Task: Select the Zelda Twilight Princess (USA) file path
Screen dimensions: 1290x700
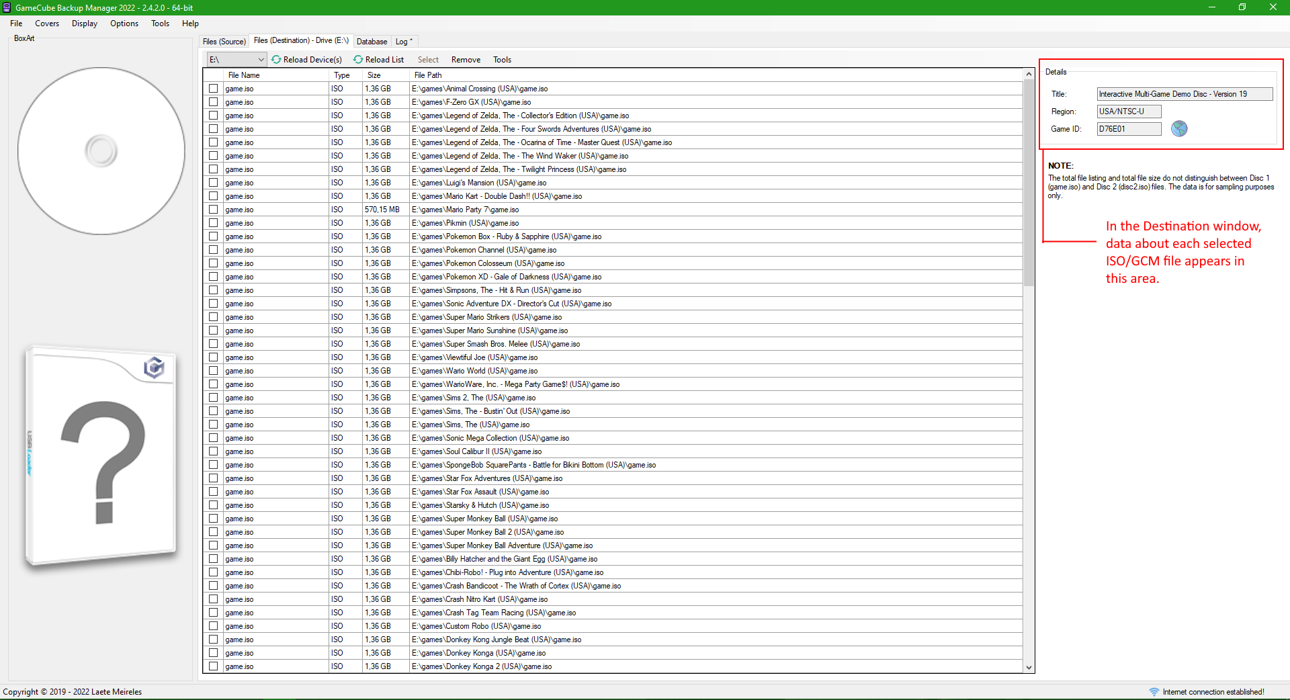Action: tap(519, 169)
